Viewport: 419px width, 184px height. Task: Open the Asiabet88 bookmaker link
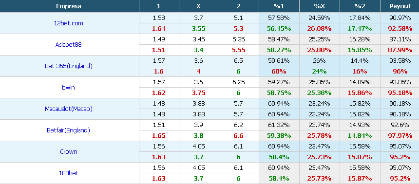68,45
